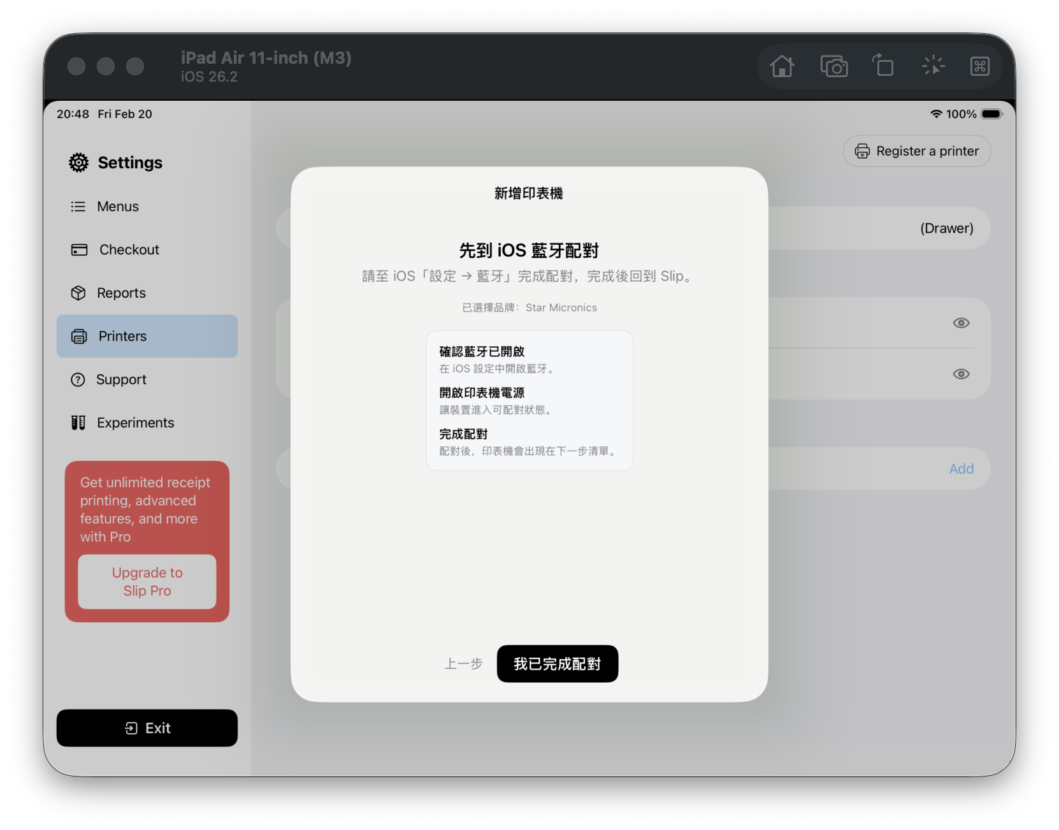Take a screenshot with the camera icon
Screen dimensions: 1059x830
[833, 66]
